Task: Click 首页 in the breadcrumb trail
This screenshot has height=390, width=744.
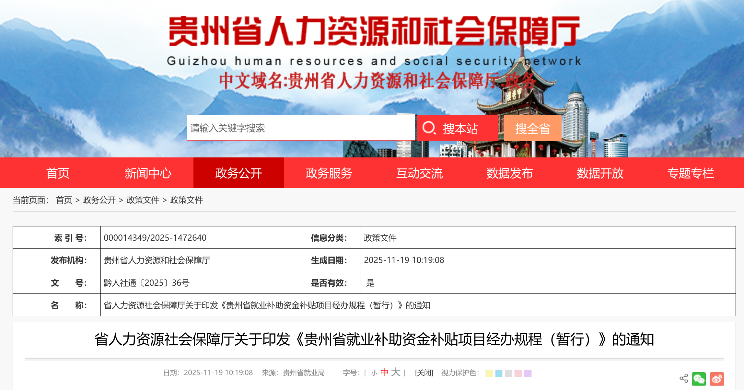Action: [64, 200]
